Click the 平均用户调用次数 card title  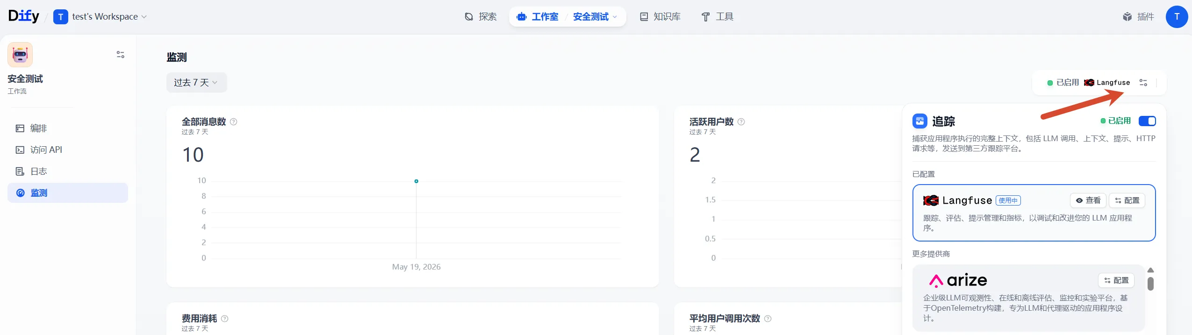pos(725,319)
